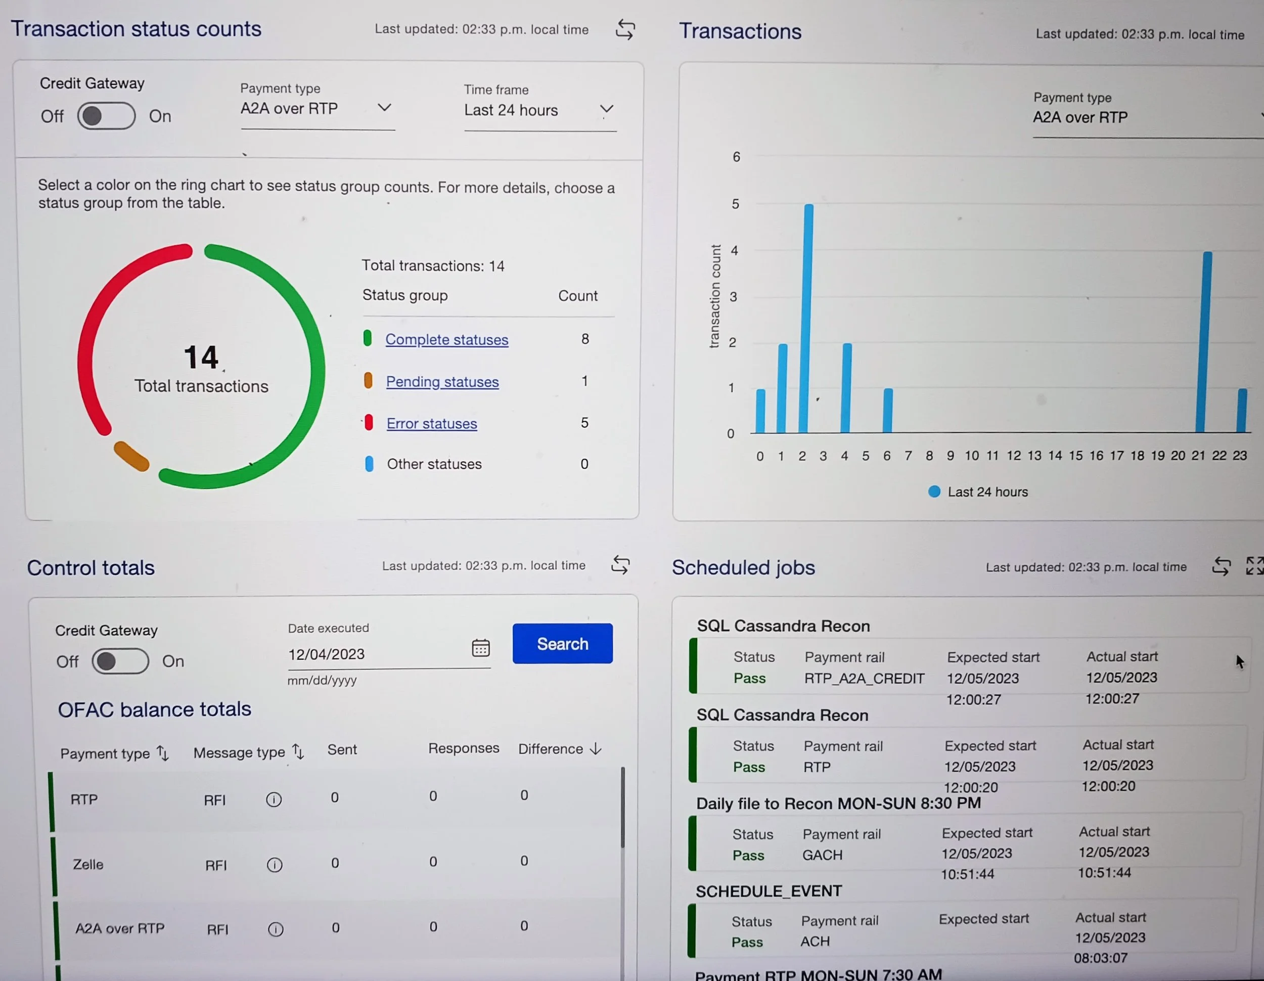Viewport: 1264px width, 981px height.
Task: Refresh the Control totals panel
Action: coord(620,565)
